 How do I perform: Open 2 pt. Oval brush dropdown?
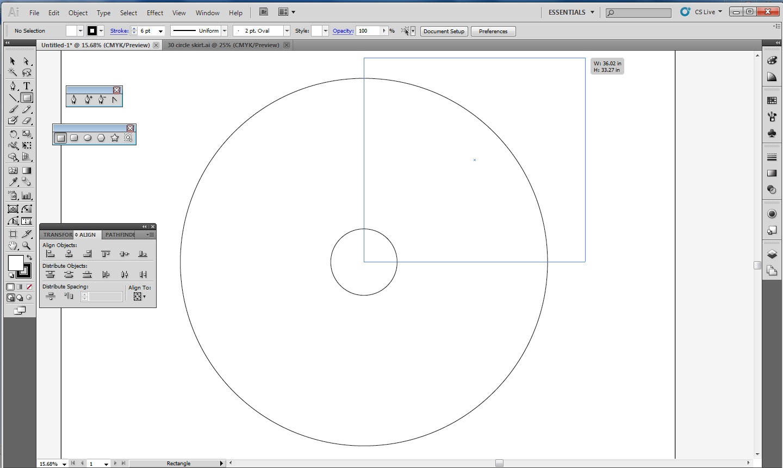[x=287, y=31]
